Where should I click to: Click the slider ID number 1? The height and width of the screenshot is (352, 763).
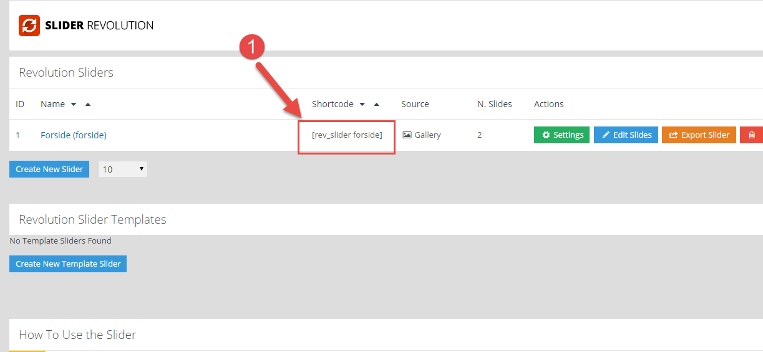(x=18, y=135)
